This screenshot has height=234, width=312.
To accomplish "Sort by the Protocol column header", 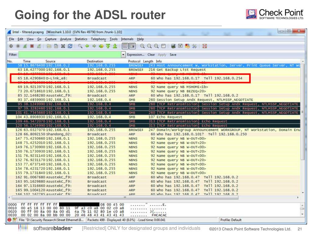I will coord(134,61).
